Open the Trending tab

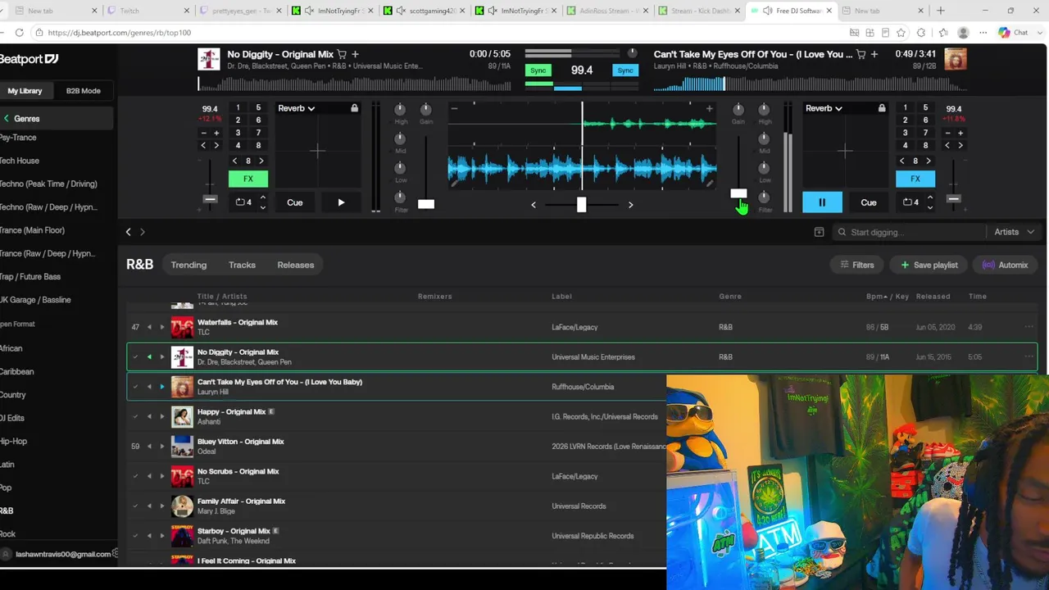pyautogui.click(x=188, y=265)
